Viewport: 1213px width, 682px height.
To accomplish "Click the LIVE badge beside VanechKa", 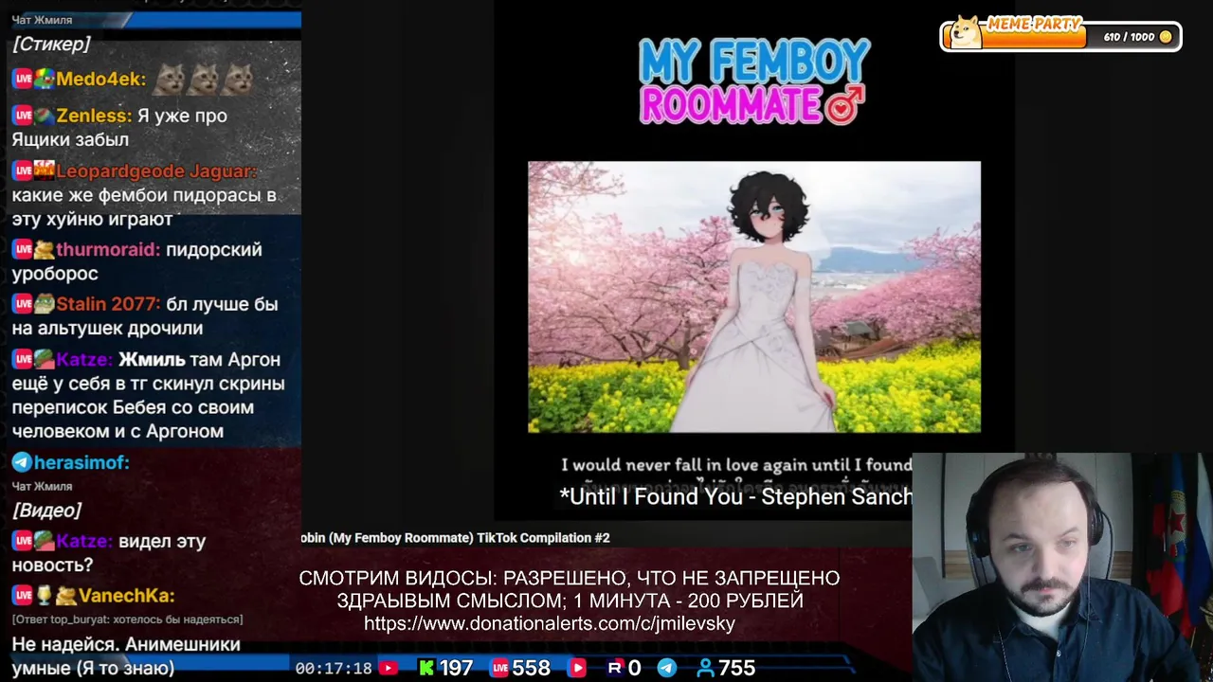I will tap(23, 596).
